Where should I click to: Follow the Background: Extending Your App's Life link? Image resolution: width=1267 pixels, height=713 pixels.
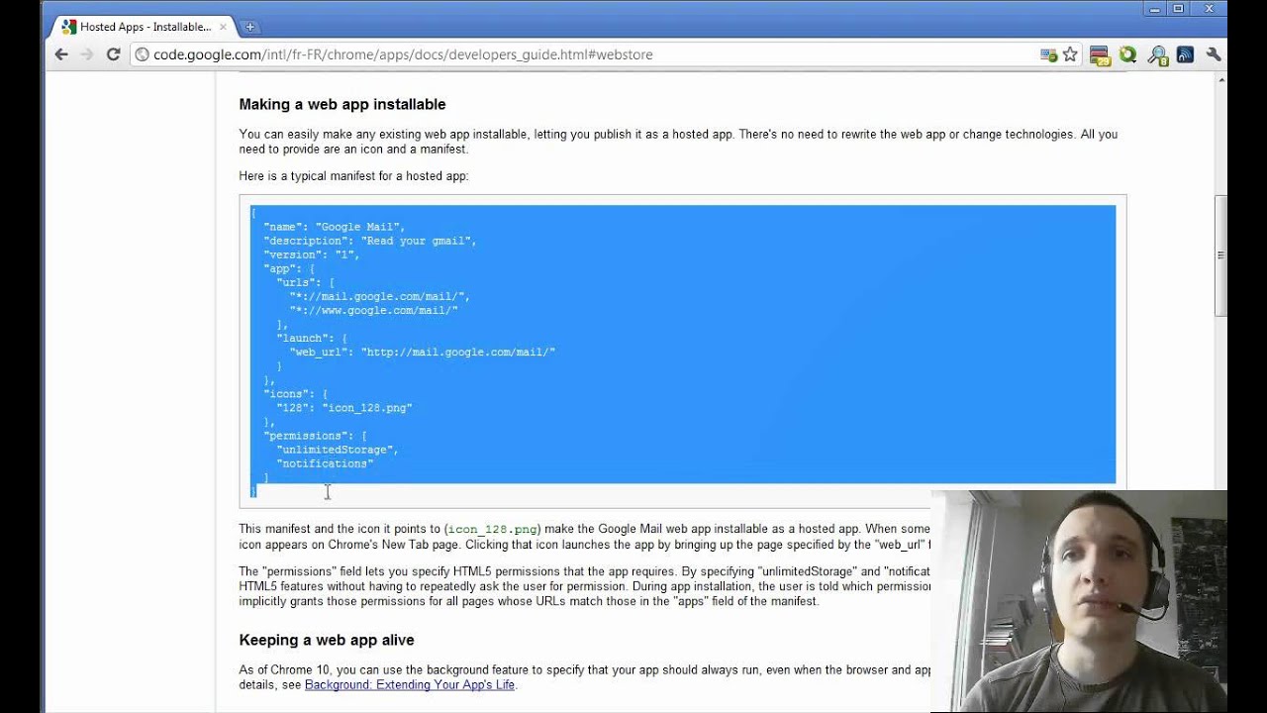[410, 684]
